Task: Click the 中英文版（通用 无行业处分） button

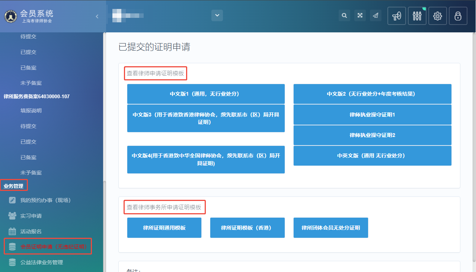Action: click(372, 156)
